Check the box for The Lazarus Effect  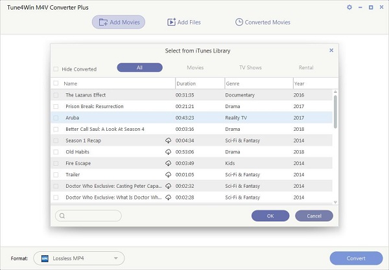(56, 95)
